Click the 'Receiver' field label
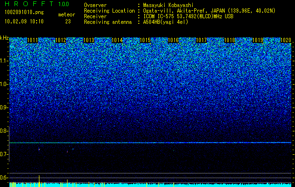The width and height of the screenshot is (295, 187). 95,16
